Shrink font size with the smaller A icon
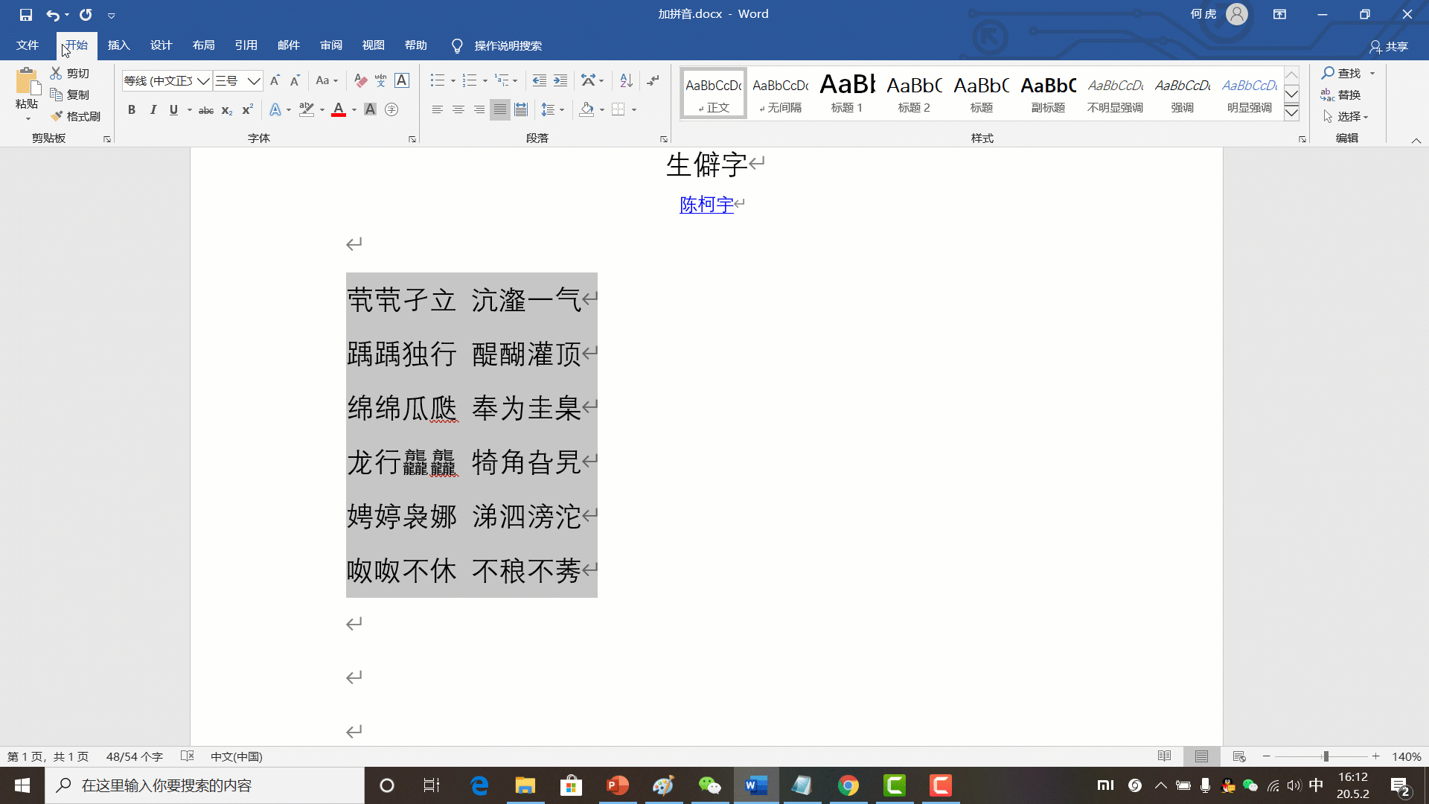The width and height of the screenshot is (1429, 804). [x=295, y=80]
